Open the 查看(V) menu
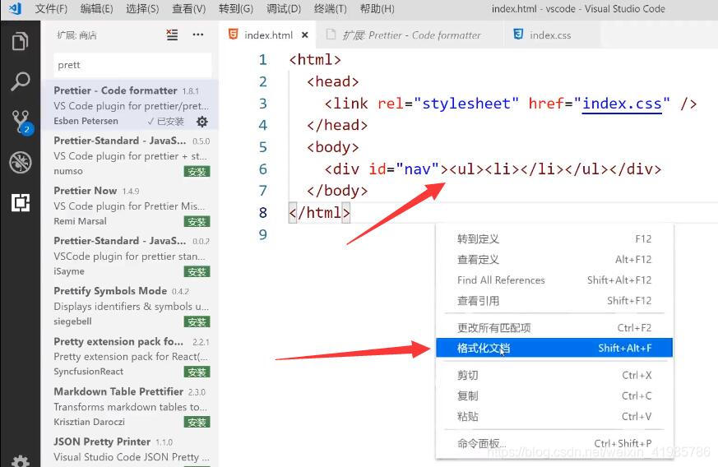Image resolution: width=718 pixels, height=467 pixels. click(188, 9)
